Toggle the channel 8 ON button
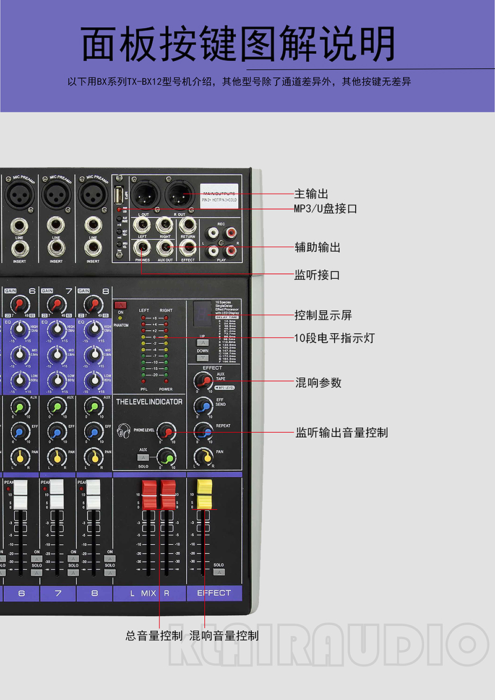Image resolution: width=495 pixels, height=700 pixels. [110, 558]
